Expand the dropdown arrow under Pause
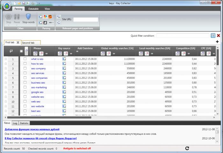Viewport: 223px width, 153px height. [17, 25]
